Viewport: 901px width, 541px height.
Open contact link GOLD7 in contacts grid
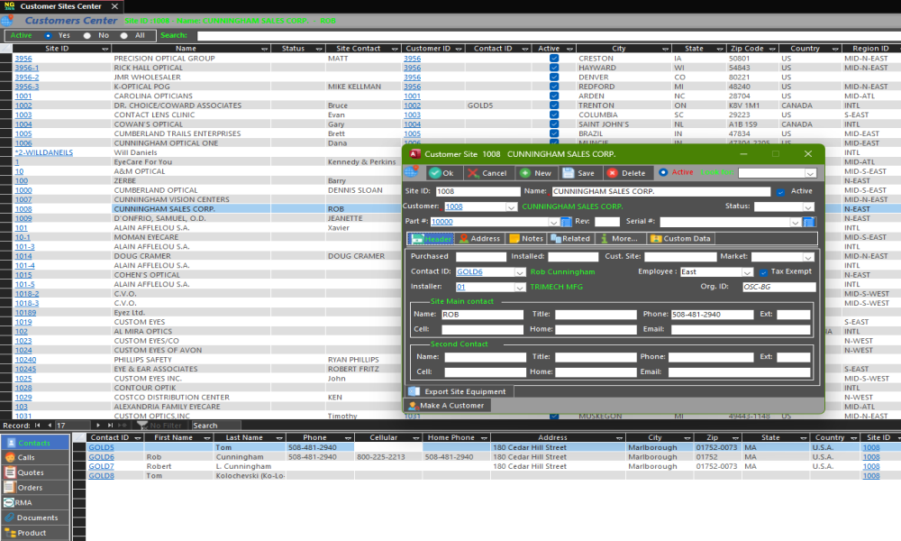click(101, 466)
